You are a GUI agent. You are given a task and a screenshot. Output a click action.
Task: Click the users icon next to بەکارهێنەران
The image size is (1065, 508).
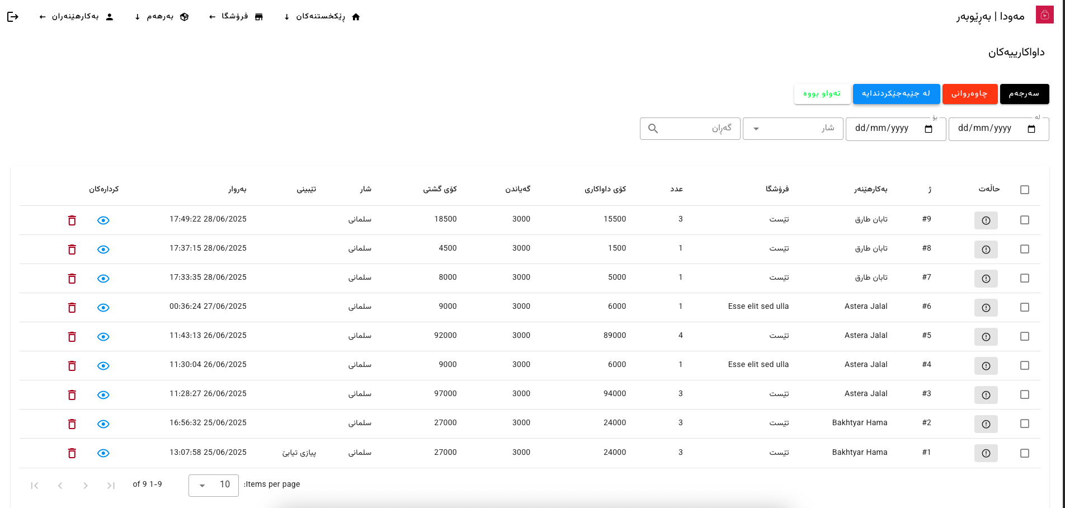[110, 16]
